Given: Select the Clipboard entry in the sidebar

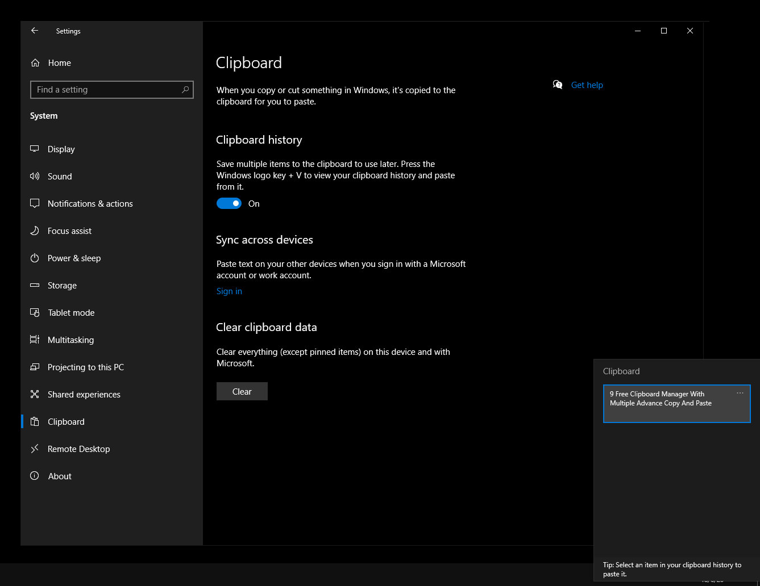Looking at the screenshot, I should pos(65,421).
